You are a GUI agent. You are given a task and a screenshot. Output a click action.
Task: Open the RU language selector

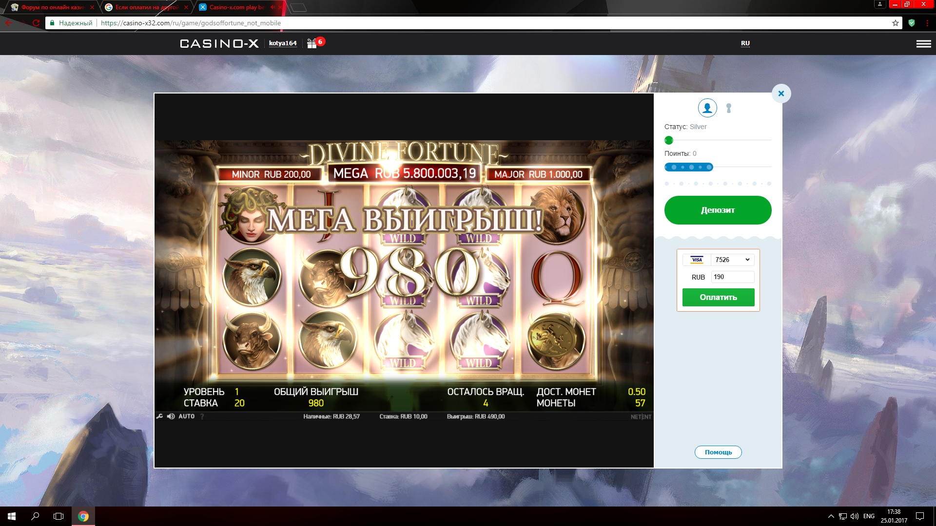click(x=745, y=43)
